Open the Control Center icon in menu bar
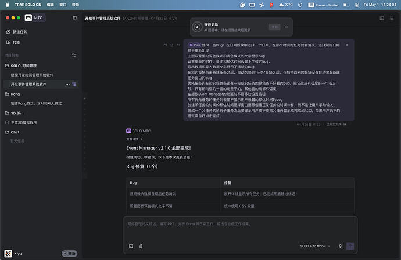This screenshot has height=260, width=401. (357, 5)
